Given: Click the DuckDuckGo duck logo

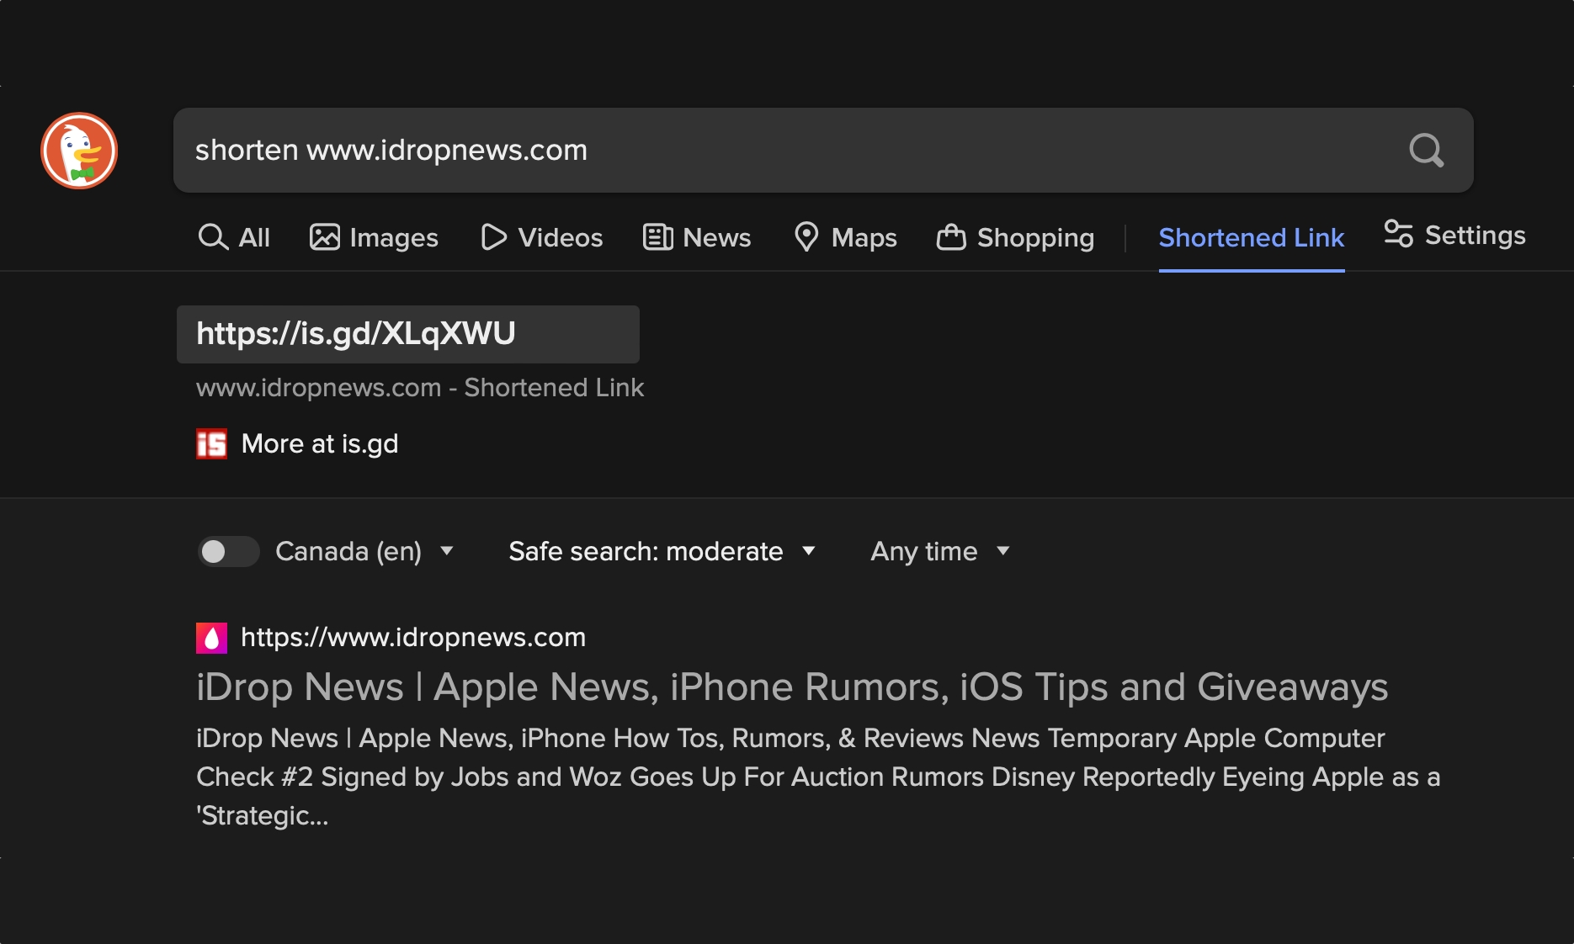Looking at the screenshot, I should [79, 151].
